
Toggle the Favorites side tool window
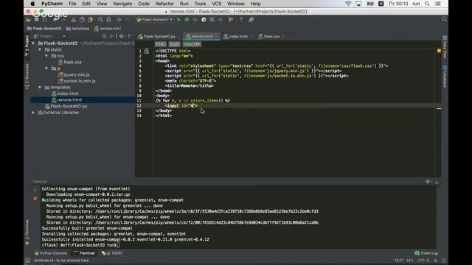27,233
